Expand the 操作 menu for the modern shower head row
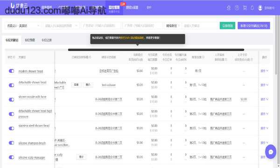Viewport: 280px width, 168px height. coord(264,71)
